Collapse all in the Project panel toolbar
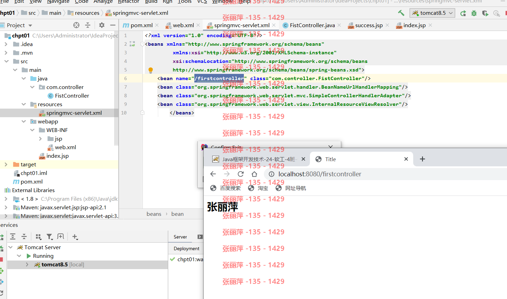 click(88, 25)
